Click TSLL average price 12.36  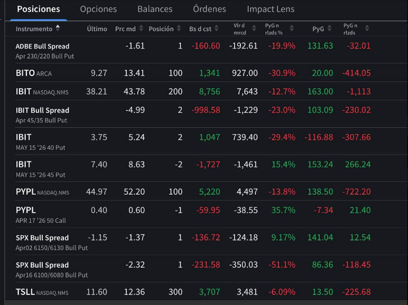pos(134,292)
